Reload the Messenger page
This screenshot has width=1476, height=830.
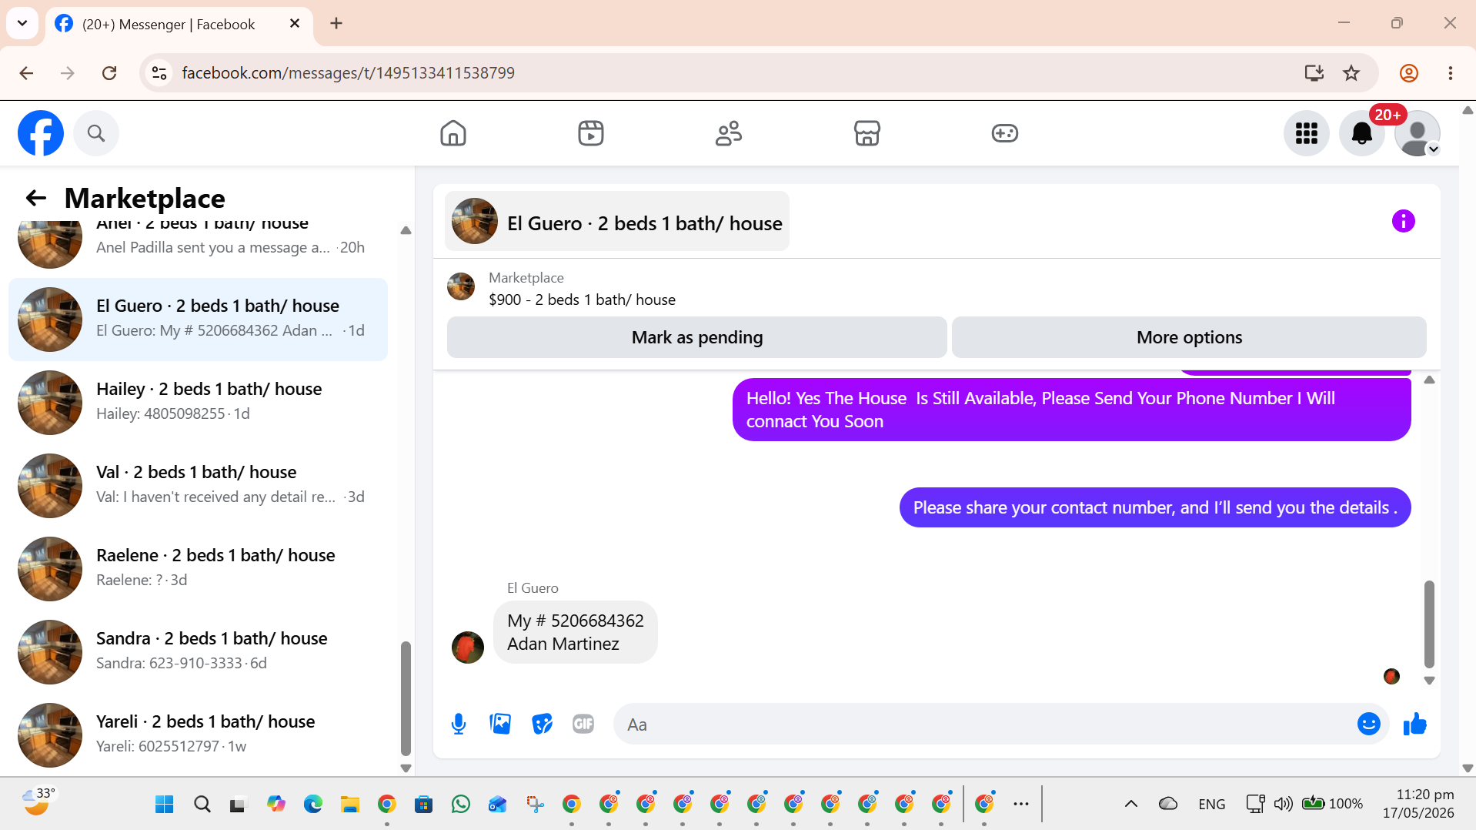(x=109, y=73)
